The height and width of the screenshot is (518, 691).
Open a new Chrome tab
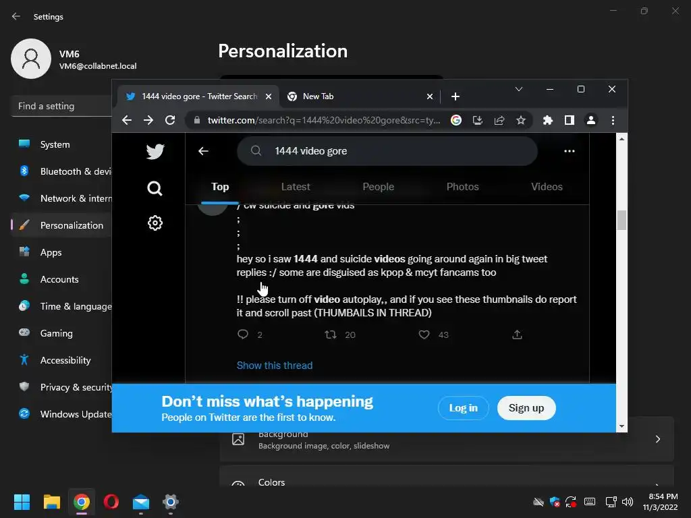(x=455, y=96)
